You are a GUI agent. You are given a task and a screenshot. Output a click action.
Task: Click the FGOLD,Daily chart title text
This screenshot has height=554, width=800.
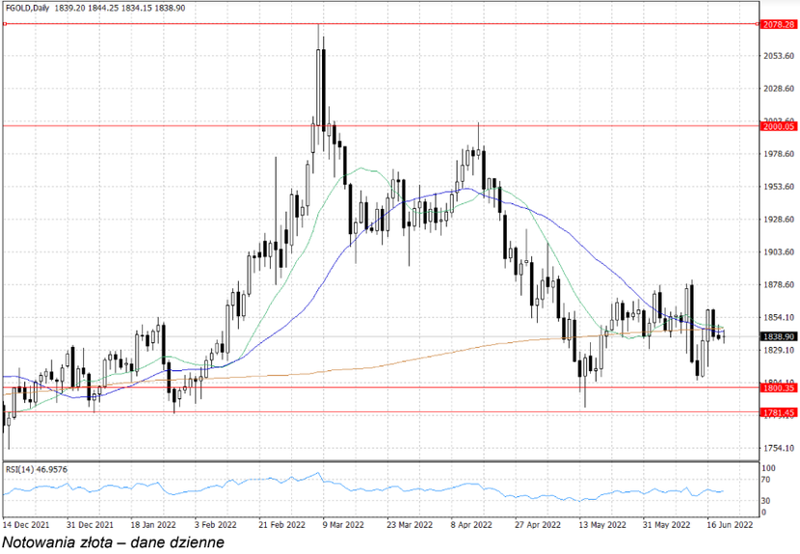28,8
